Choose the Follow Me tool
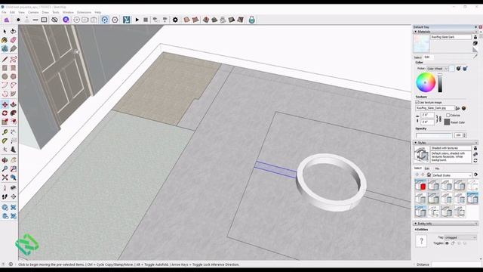Viewport: 483px width, 272px height. tap(14, 113)
